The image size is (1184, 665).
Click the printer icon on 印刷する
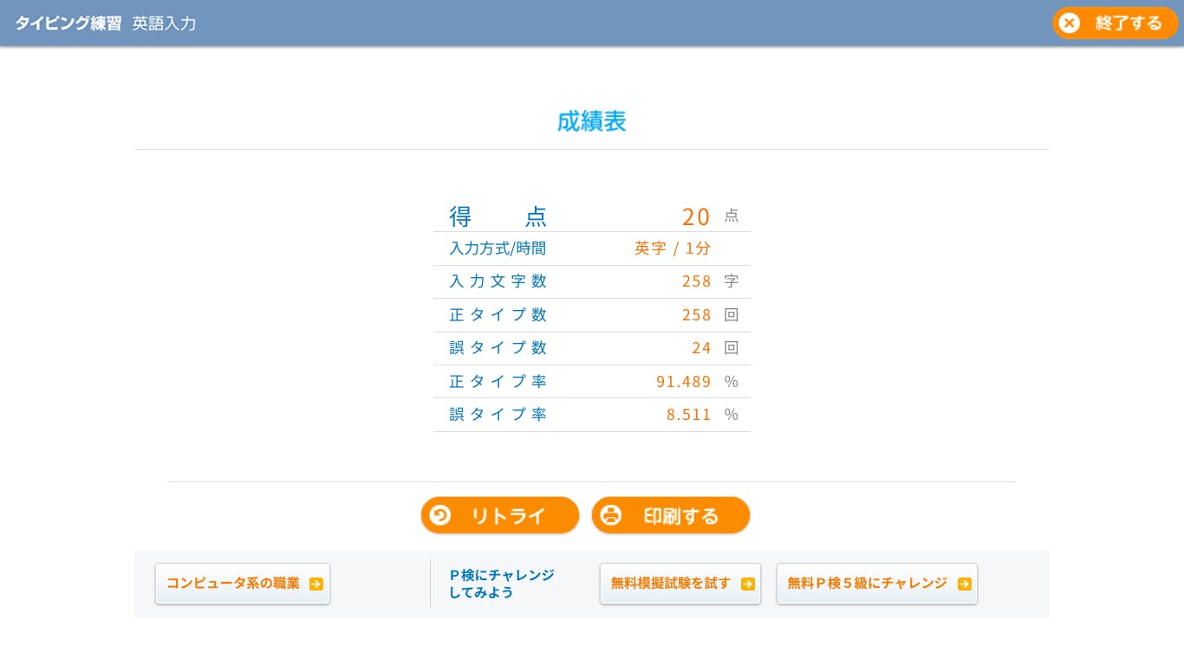click(611, 515)
